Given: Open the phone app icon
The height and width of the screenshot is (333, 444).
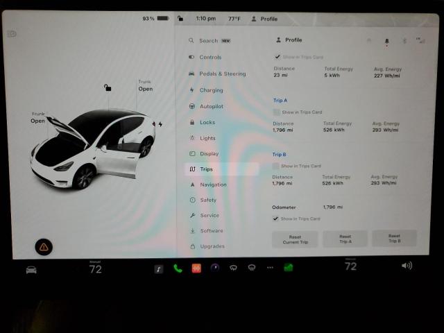Looking at the screenshot, I should coord(178,268).
